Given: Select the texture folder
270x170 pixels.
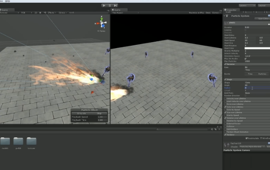Looking at the screenshot, I should tap(31, 141).
